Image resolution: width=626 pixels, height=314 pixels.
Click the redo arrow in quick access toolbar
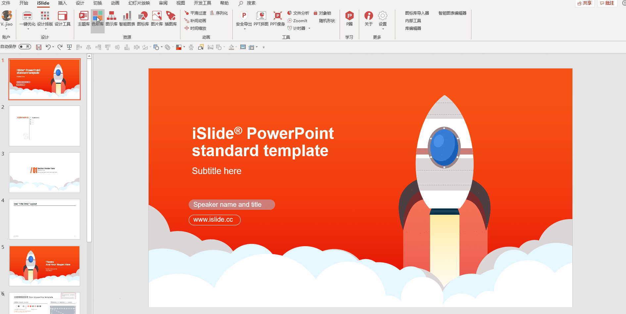click(60, 47)
